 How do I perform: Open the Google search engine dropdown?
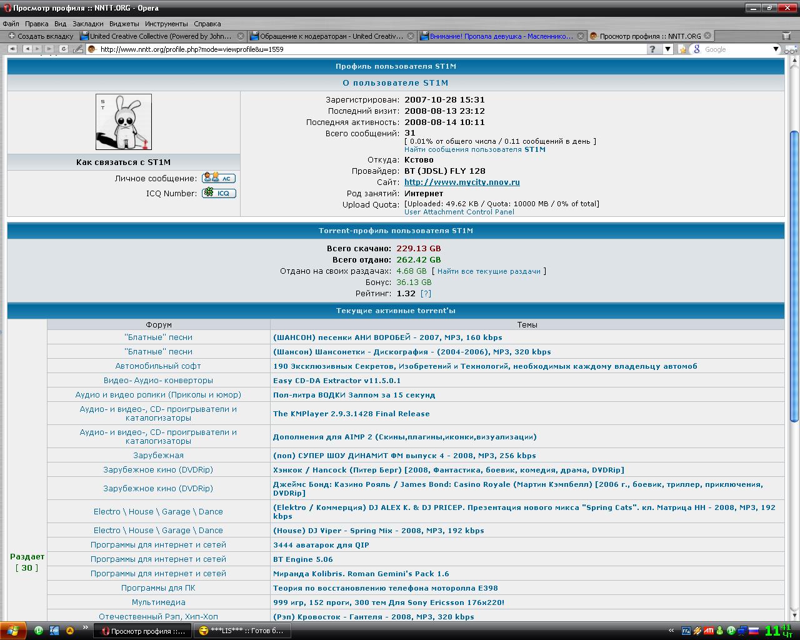point(776,49)
